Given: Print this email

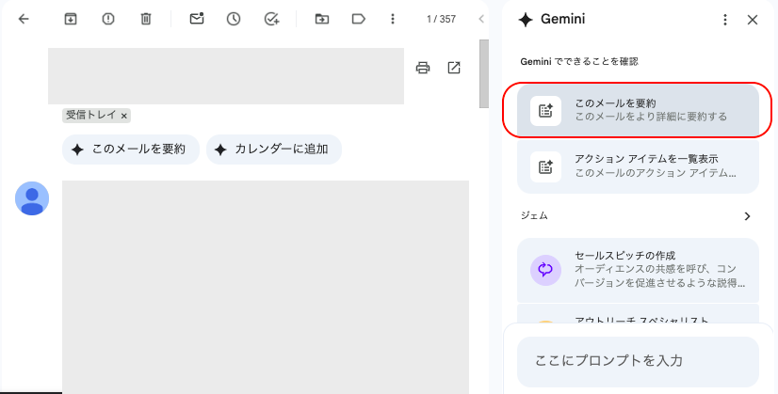Looking at the screenshot, I should pos(423,68).
